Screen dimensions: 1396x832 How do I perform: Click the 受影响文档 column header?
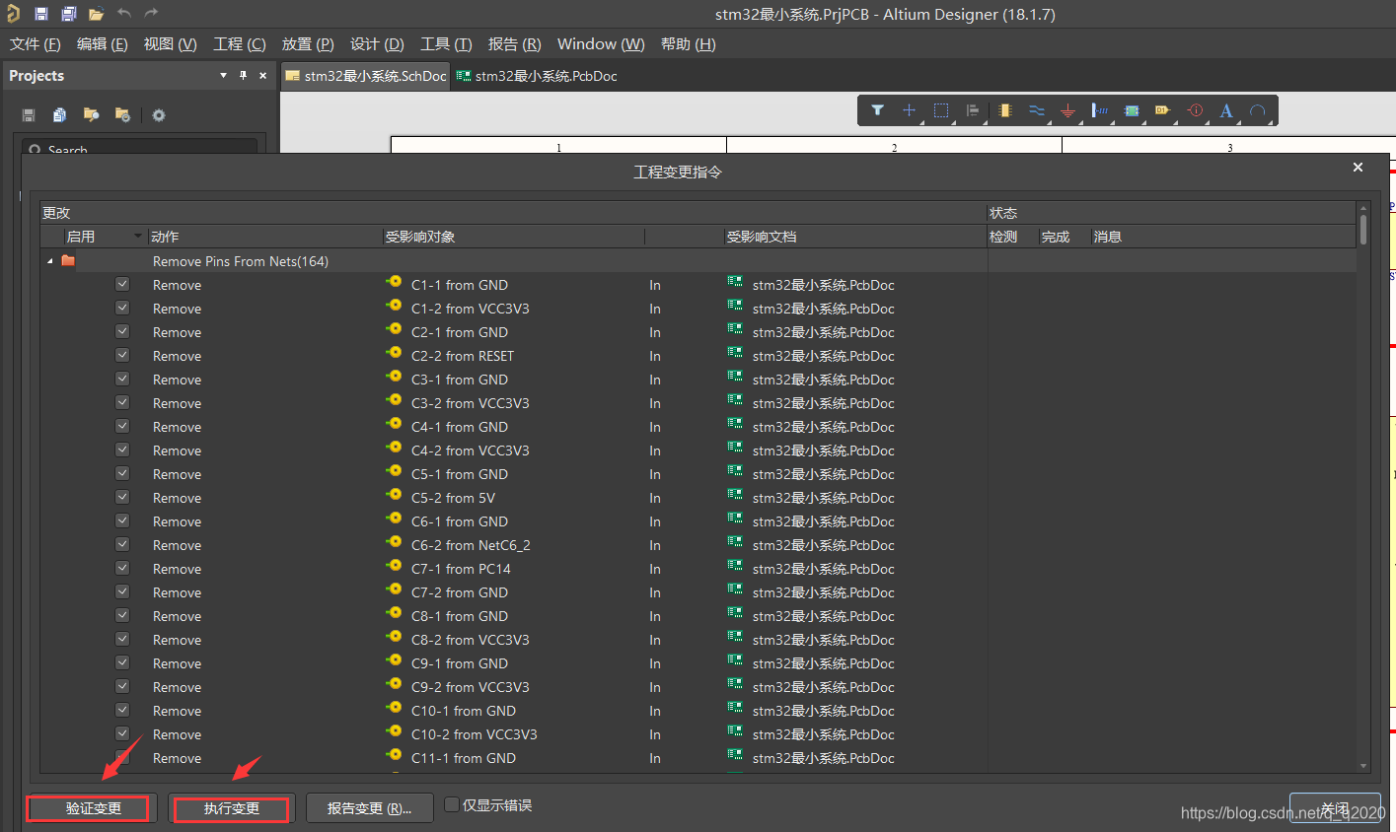[855, 237]
